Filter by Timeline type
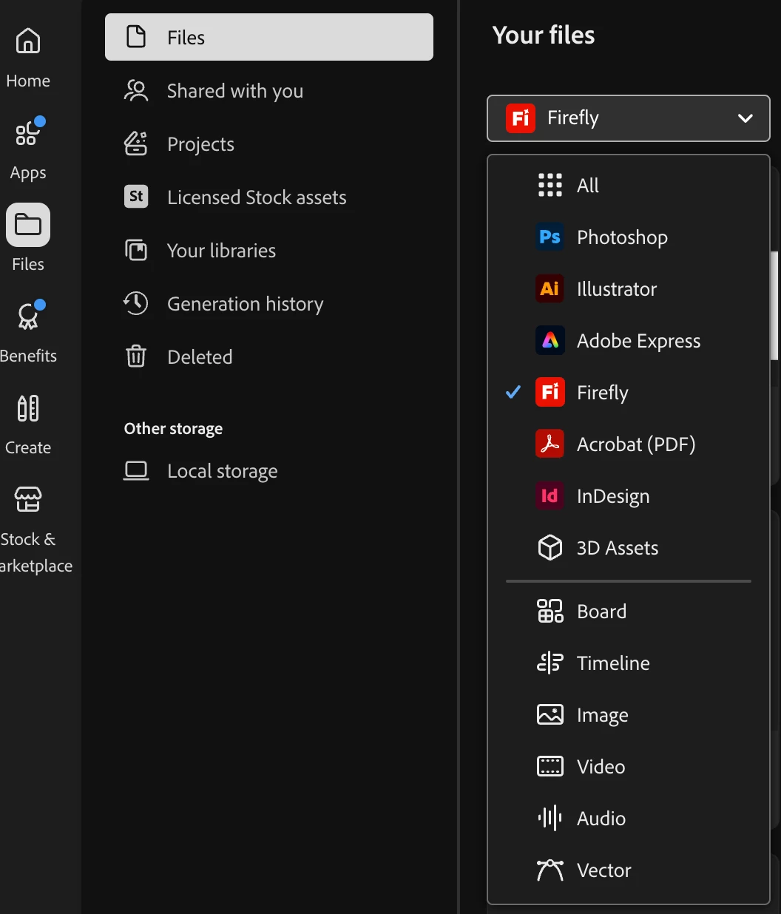 pos(629,663)
